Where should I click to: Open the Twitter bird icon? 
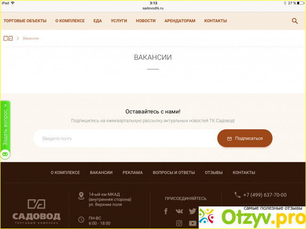[192, 211]
